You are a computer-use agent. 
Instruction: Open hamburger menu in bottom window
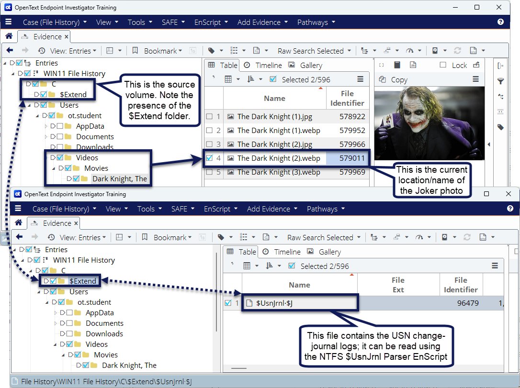pyautogui.click(x=18, y=209)
